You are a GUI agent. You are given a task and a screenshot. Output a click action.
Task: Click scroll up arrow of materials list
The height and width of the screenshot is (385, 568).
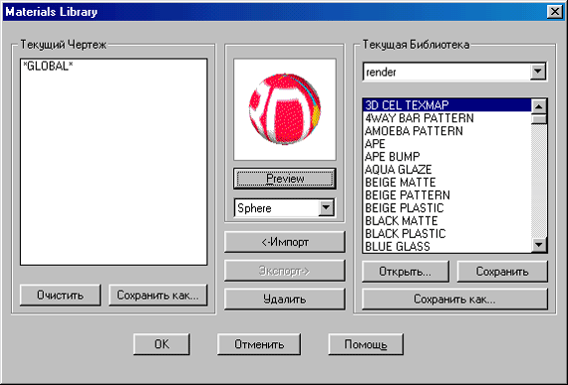coord(539,106)
